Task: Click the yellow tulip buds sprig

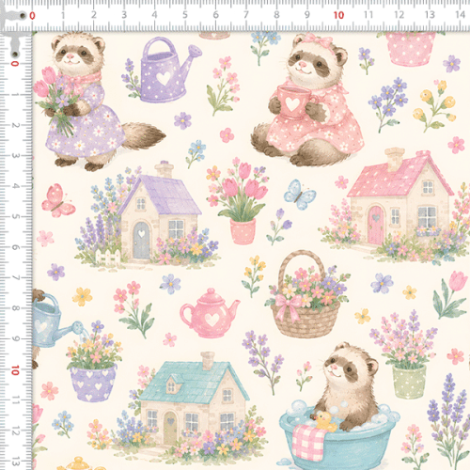Action: pyautogui.click(x=435, y=105)
